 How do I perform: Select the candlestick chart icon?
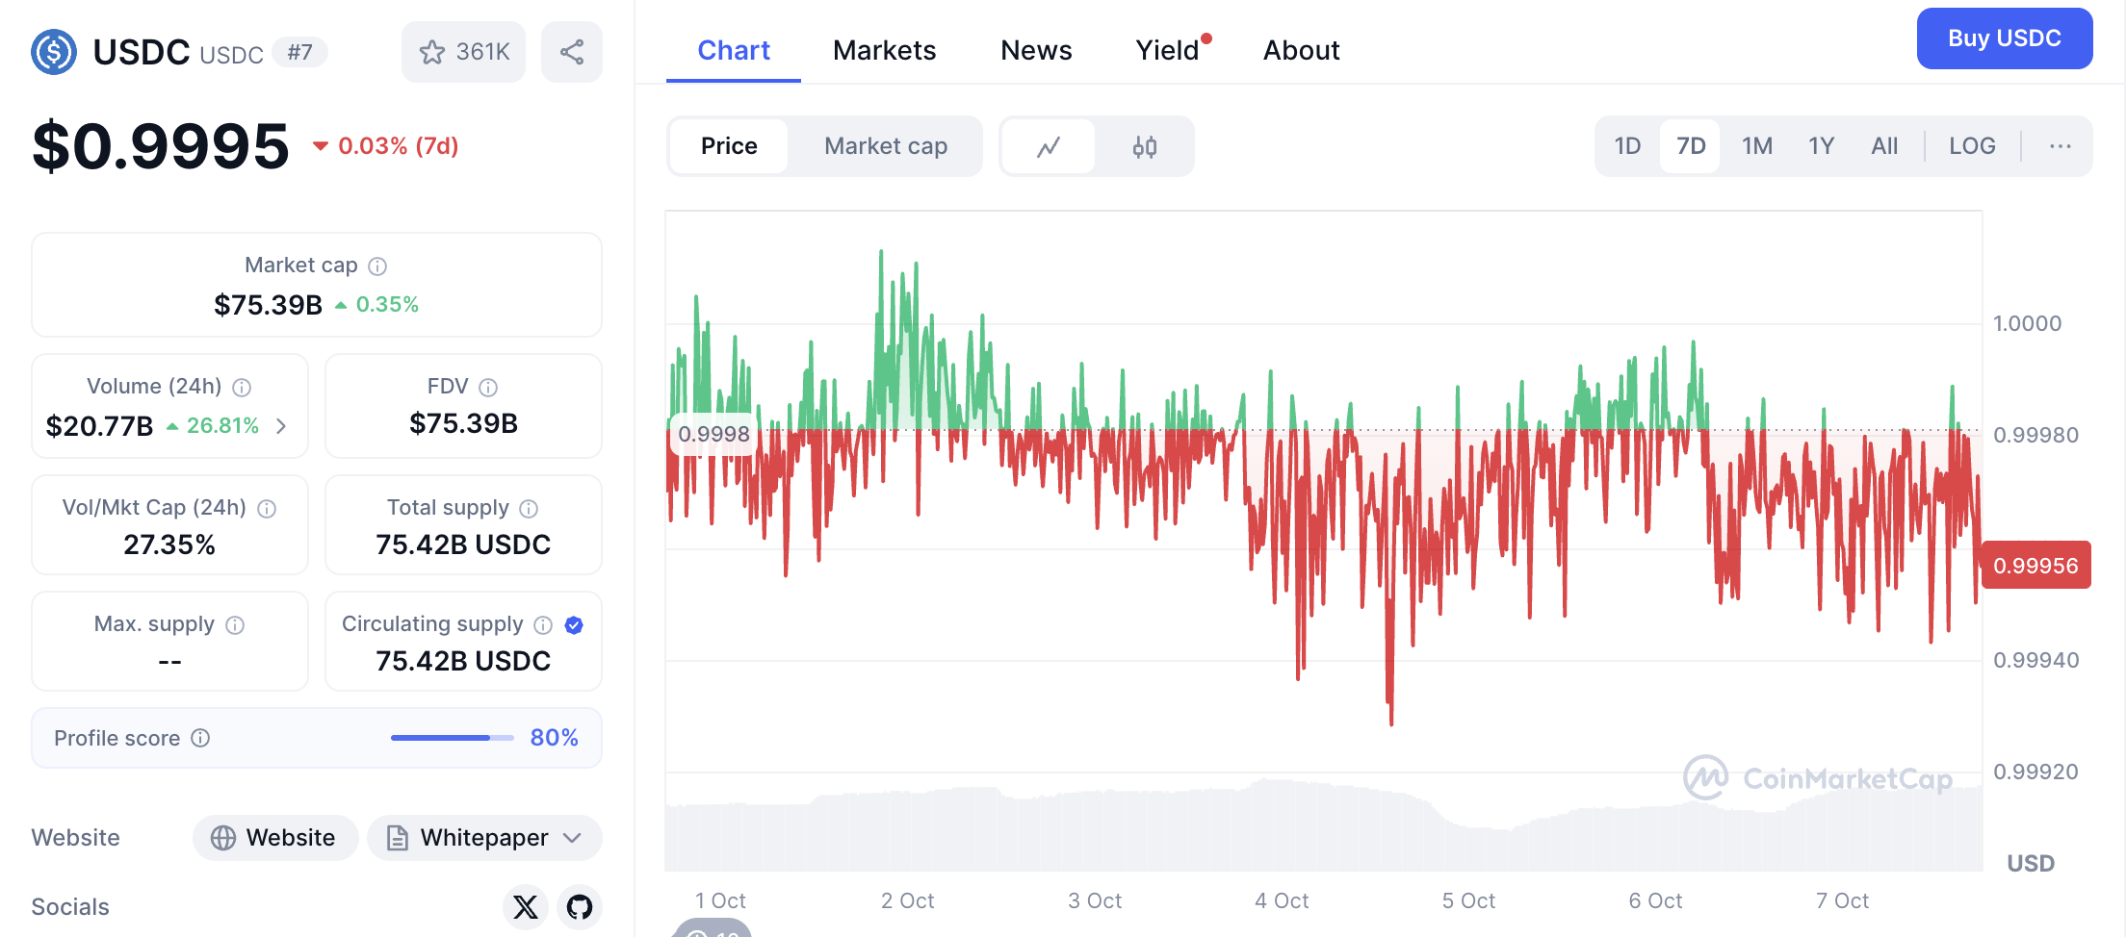(1143, 146)
